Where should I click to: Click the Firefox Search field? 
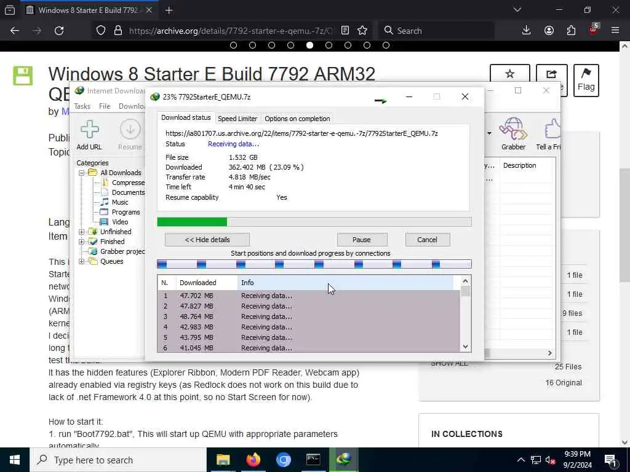[x=436, y=31]
